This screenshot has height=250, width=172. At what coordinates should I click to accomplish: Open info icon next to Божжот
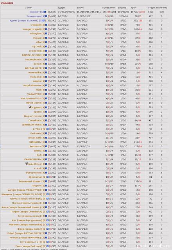[x=45, y=12]
